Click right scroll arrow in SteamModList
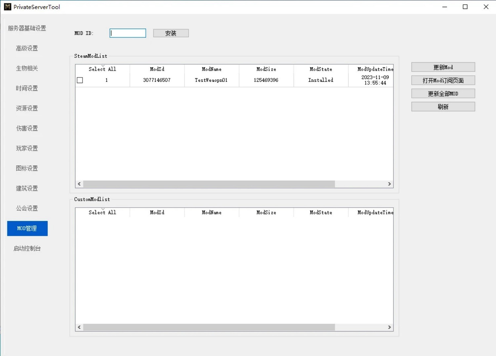Screen dimensions: 496x356 pyautogui.click(x=389, y=184)
